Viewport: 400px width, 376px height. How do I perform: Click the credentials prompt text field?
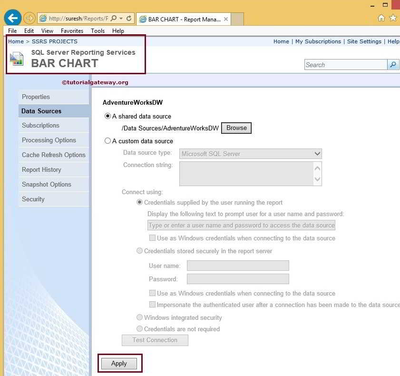click(x=241, y=225)
